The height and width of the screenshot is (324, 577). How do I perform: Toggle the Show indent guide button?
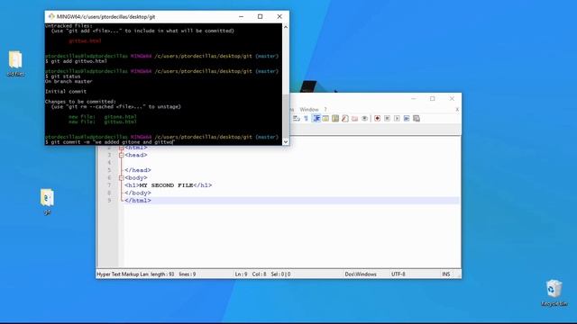[x=316, y=118]
